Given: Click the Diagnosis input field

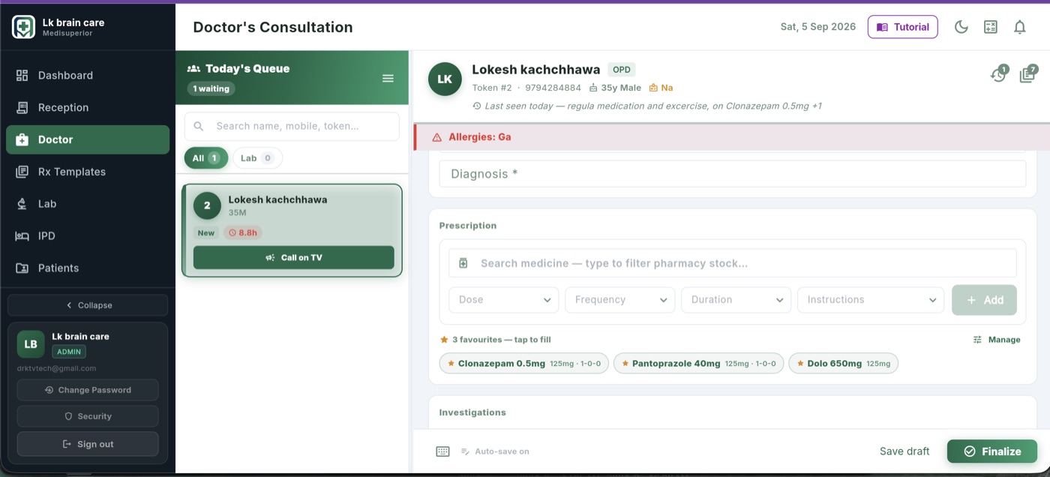Looking at the screenshot, I should coord(732,174).
